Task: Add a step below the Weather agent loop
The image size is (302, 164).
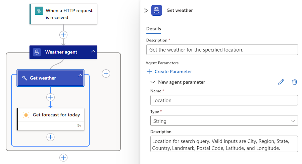Action: click(63, 158)
